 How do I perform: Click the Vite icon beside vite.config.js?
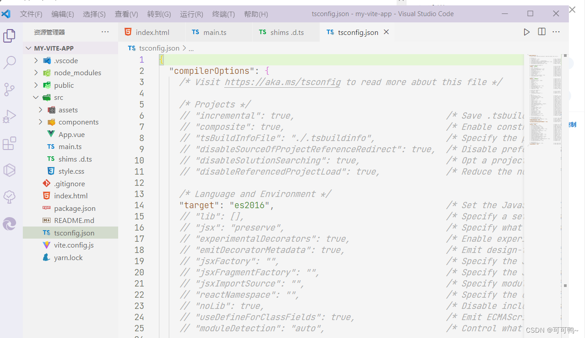[47, 245]
